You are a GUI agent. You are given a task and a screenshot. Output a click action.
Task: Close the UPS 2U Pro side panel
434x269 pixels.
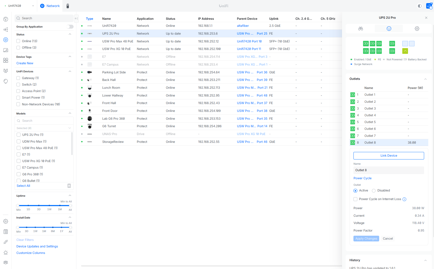point(426,18)
